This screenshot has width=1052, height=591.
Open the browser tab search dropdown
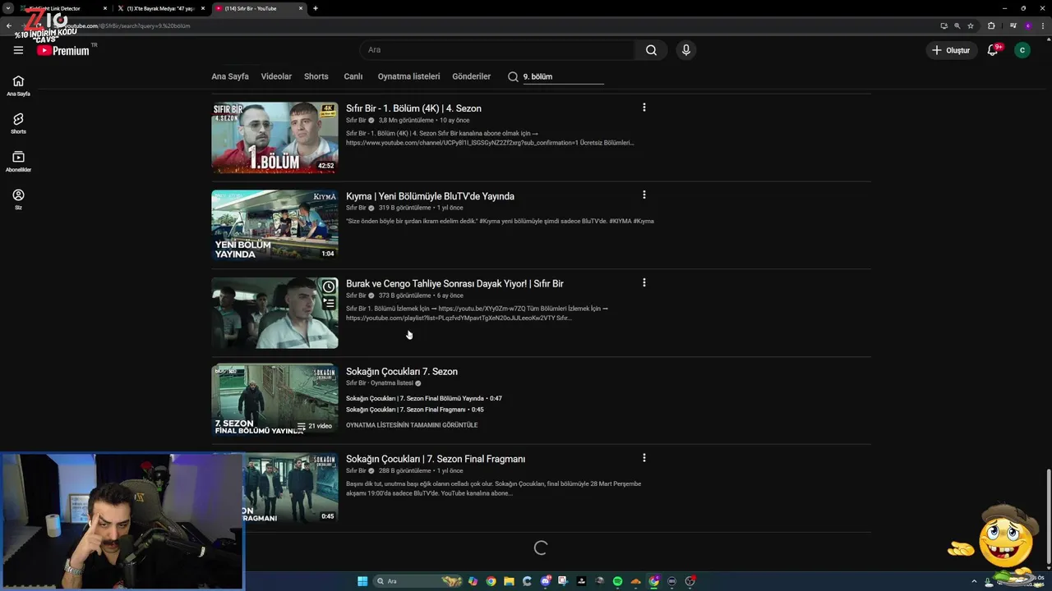point(7,8)
